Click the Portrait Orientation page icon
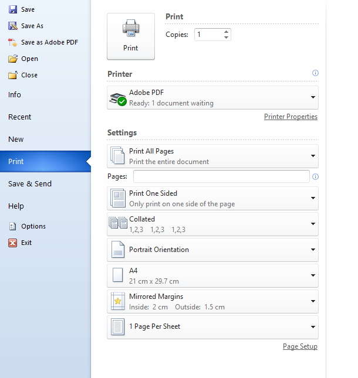Viewport: 358px width, 378px height. pos(118,250)
